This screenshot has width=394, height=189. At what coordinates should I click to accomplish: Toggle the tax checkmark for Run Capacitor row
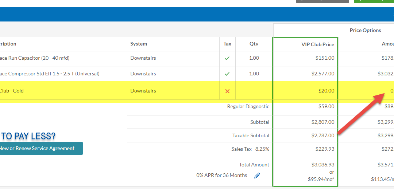227,58
